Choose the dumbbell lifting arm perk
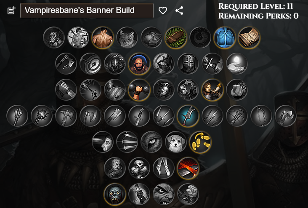308x208 pixels. (139, 90)
